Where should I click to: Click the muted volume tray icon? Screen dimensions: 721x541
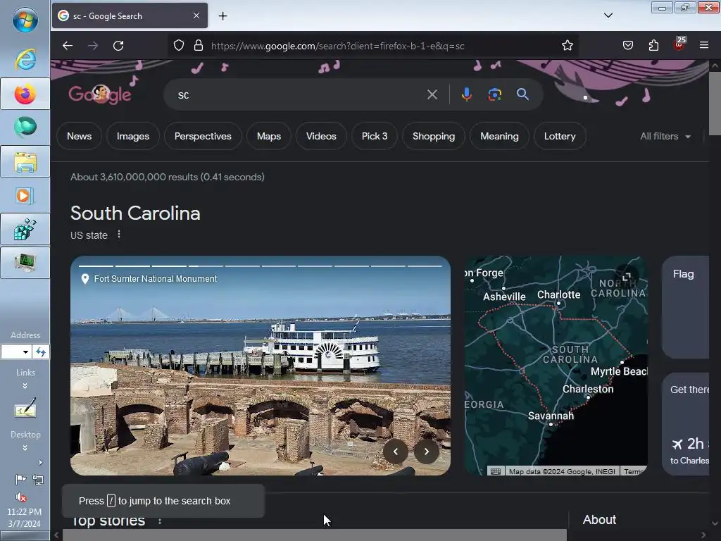click(x=20, y=497)
